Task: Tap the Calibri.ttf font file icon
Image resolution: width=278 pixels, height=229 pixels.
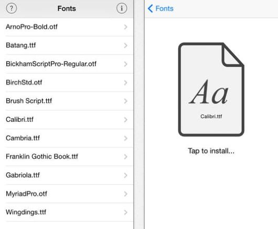Action: [x=211, y=89]
